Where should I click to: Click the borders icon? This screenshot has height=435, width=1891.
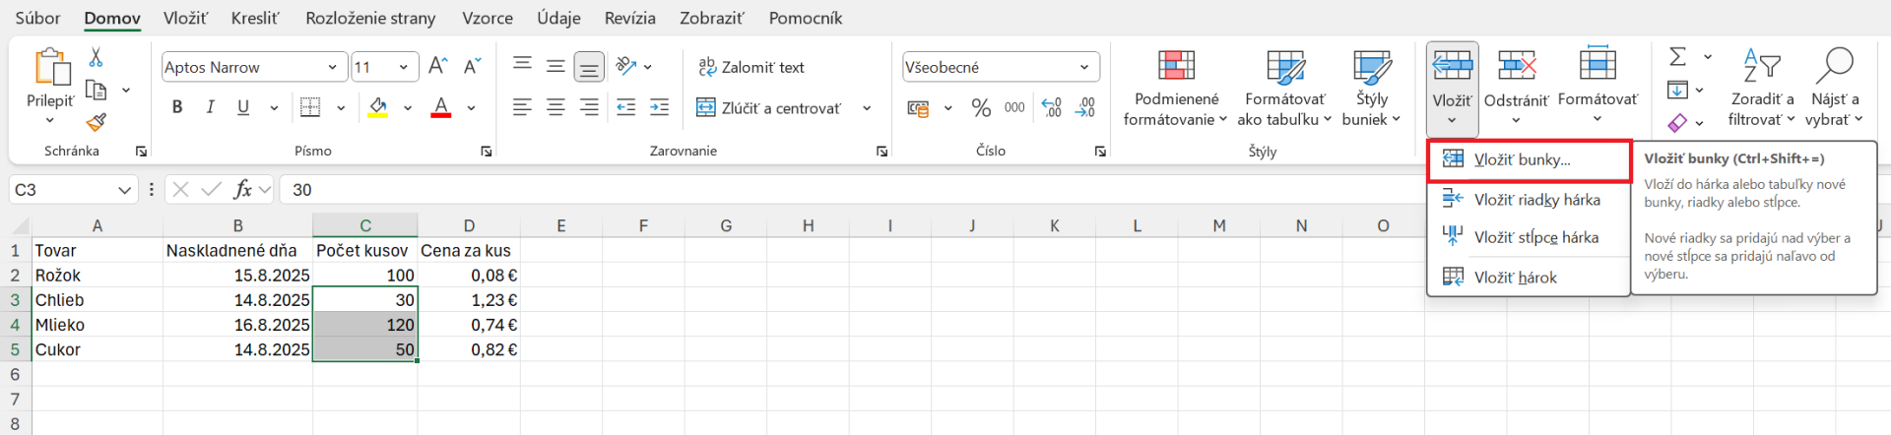coord(310,107)
